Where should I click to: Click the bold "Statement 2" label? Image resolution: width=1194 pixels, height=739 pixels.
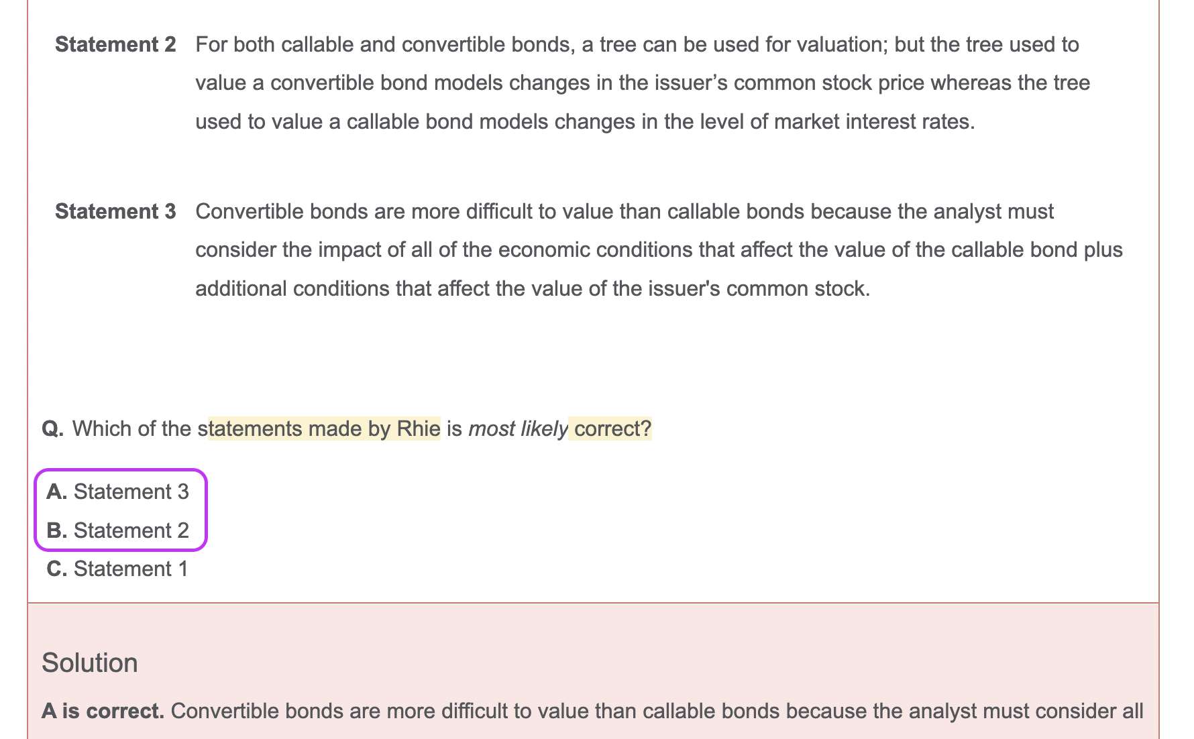tap(115, 44)
